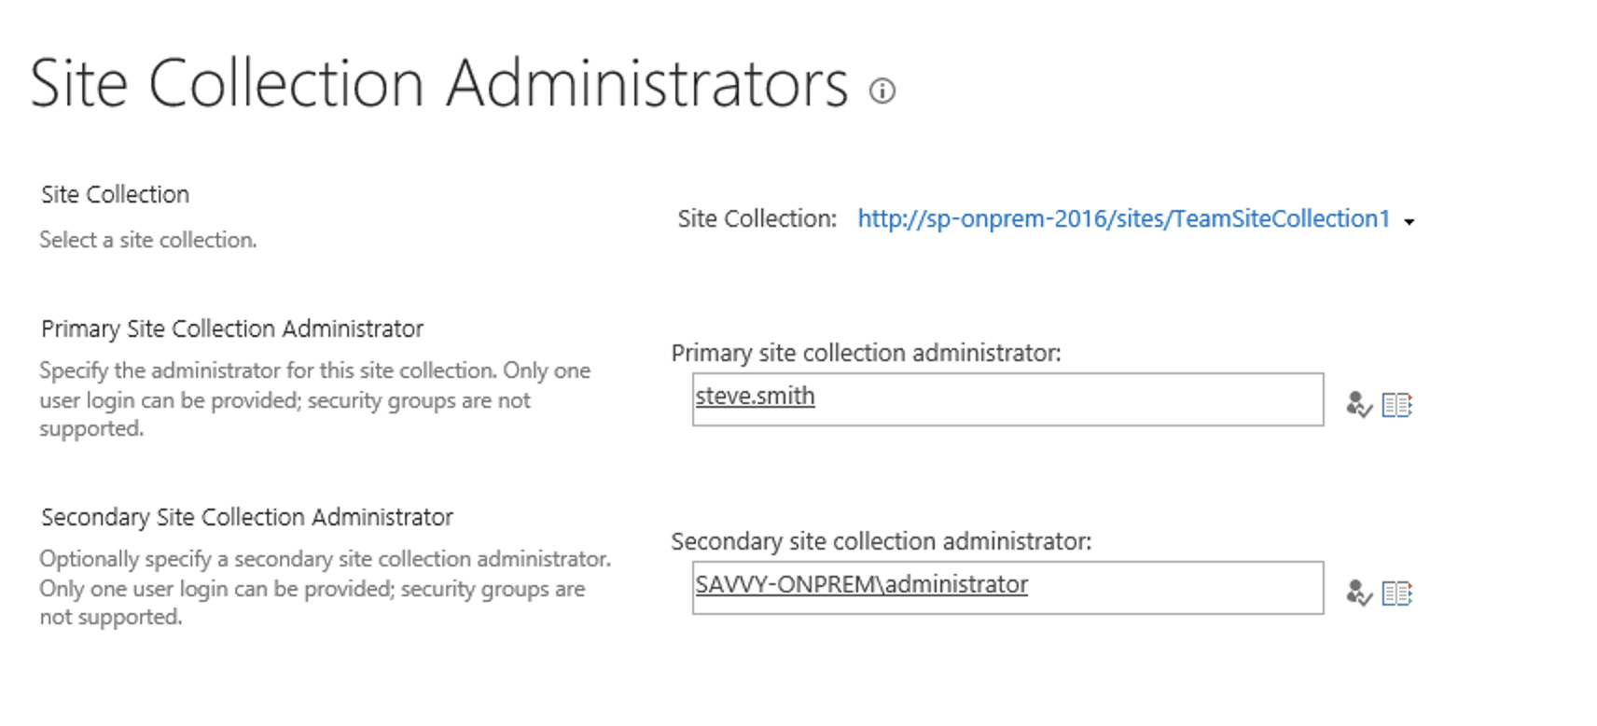
Task: Click the "Site Collection:" field label
Action: point(757,219)
